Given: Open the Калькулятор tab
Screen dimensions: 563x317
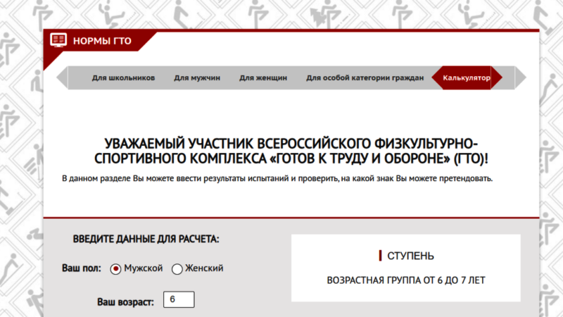Looking at the screenshot, I should point(467,77).
